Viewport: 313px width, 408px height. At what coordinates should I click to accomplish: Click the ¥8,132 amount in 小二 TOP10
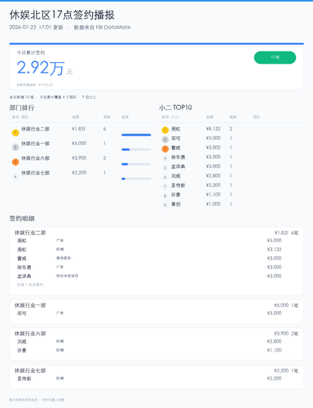(x=214, y=129)
